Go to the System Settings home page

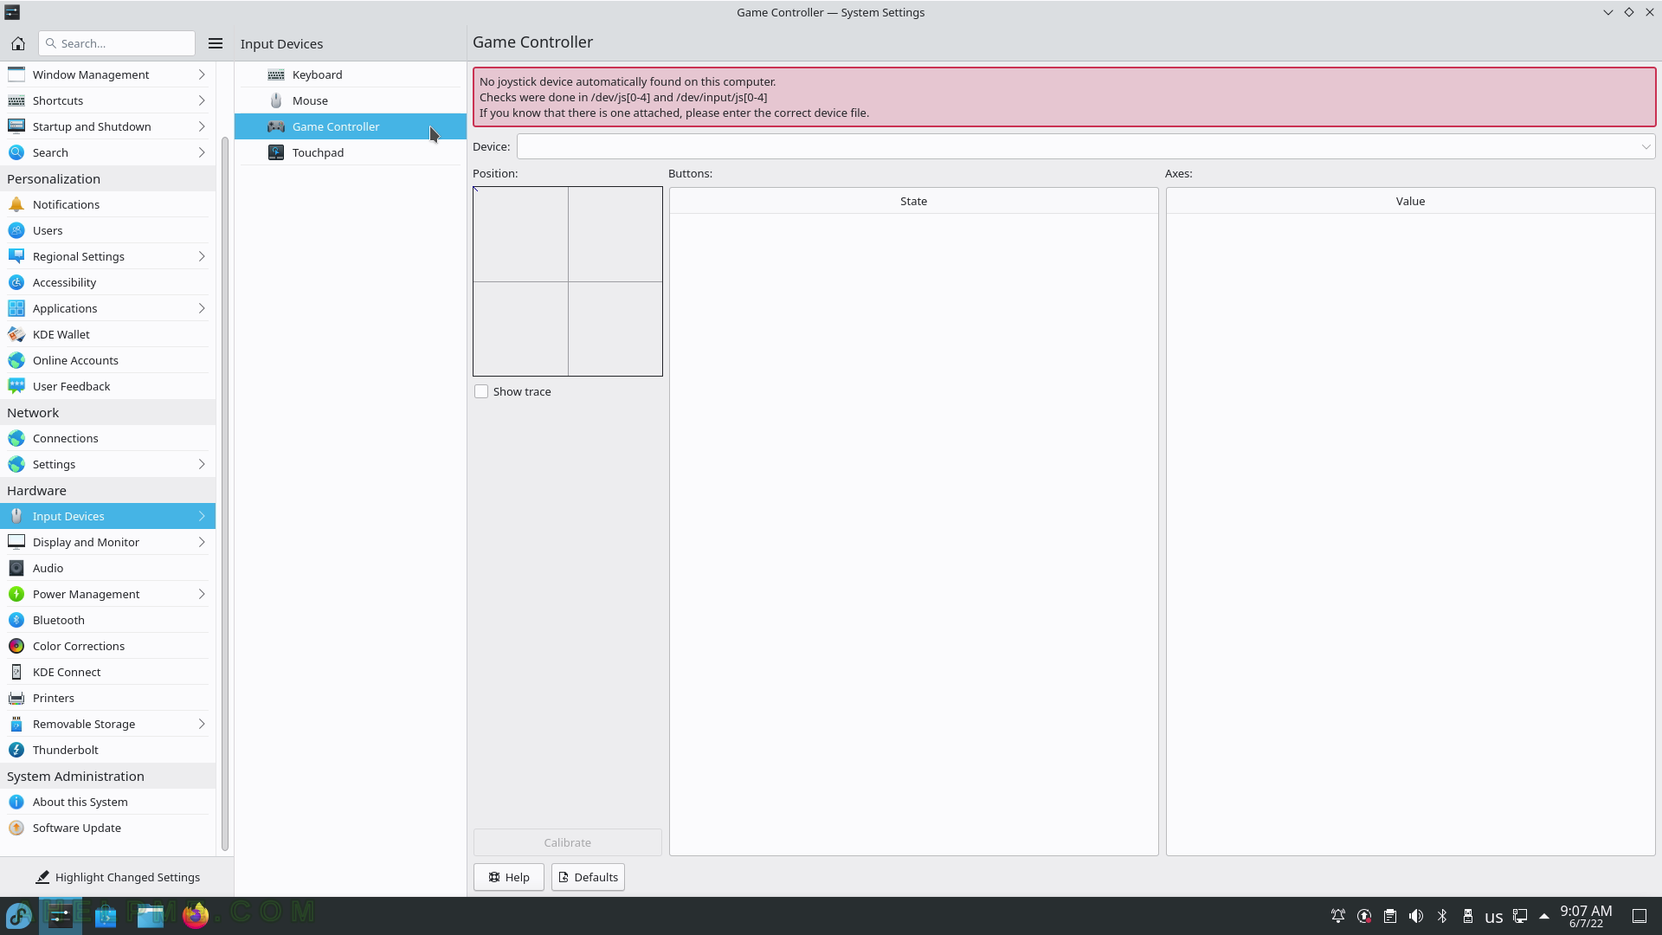(18, 43)
